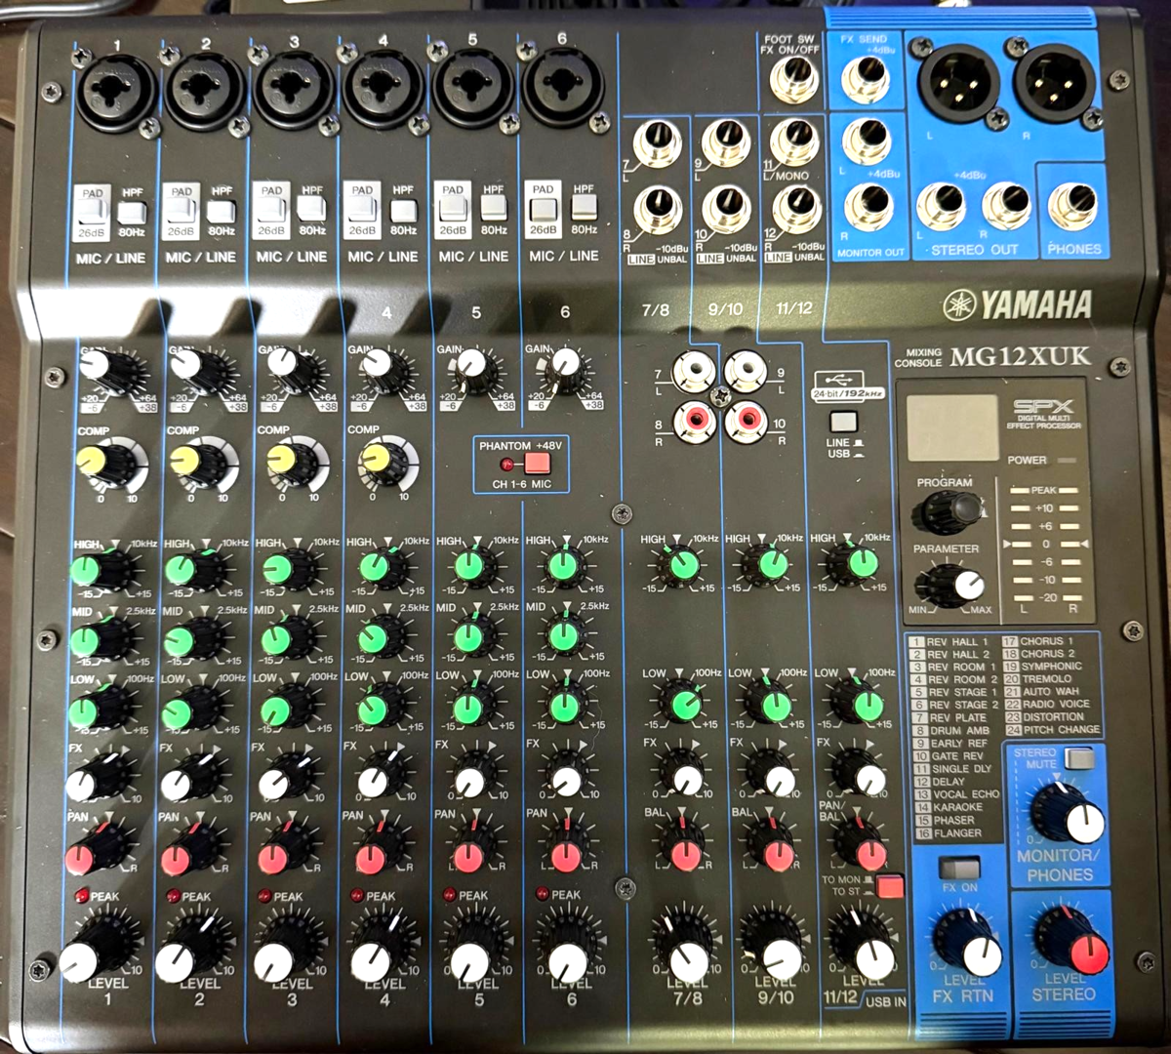Enable the channel 5 HPF 80Hz switch
The image size is (1171, 1054).
[x=494, y=209]
